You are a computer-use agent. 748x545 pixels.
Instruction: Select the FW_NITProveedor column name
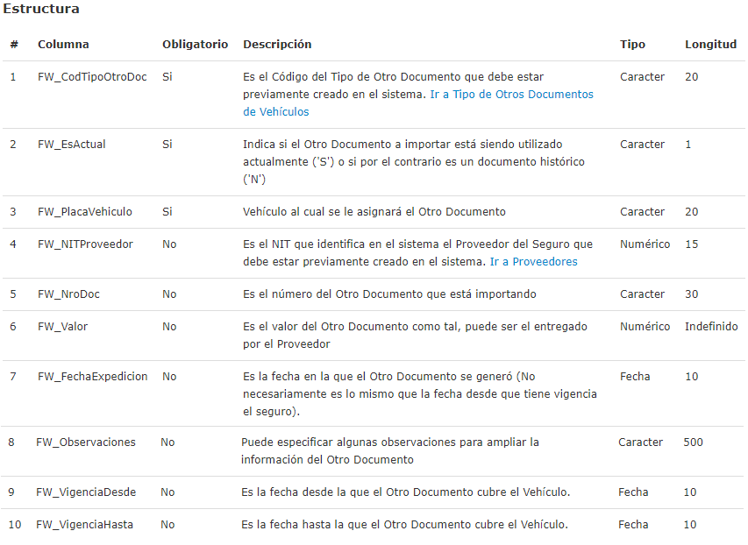tap(85, 244)
